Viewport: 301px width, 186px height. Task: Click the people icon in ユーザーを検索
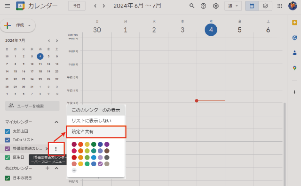point(11,105)
